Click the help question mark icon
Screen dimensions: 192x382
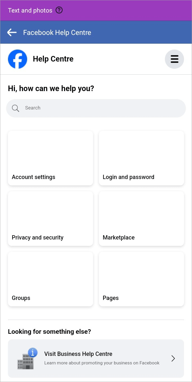(x=59, y=10)
